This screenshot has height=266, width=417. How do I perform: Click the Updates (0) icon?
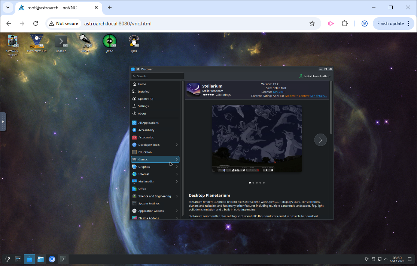point(134,99)
